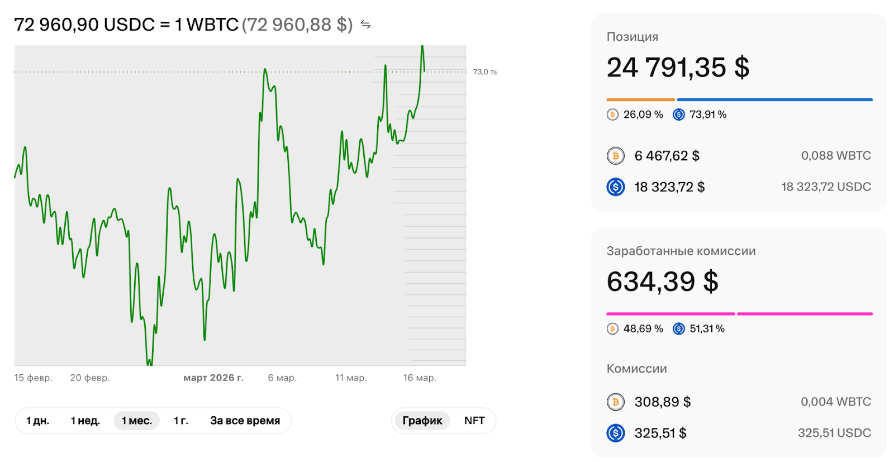This screenshot has width=894, height=462.
Task: Click the WBTC icon next to 26,09 %
Action: [x=612, y=115]
